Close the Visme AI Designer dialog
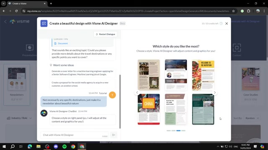Viewport: 268px width, 150px height. [227, 23]
